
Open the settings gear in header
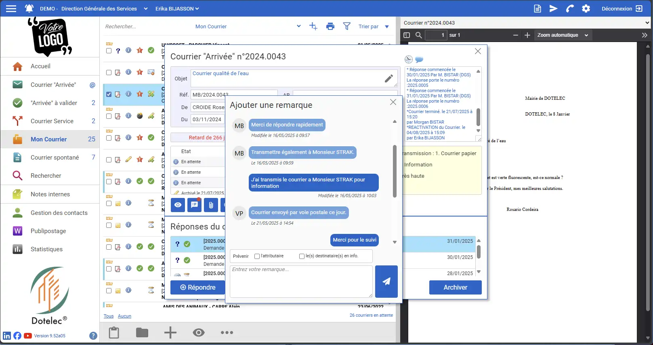click(x=586, y=8)
